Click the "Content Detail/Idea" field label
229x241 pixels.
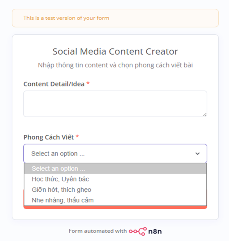tap(54, 84)
